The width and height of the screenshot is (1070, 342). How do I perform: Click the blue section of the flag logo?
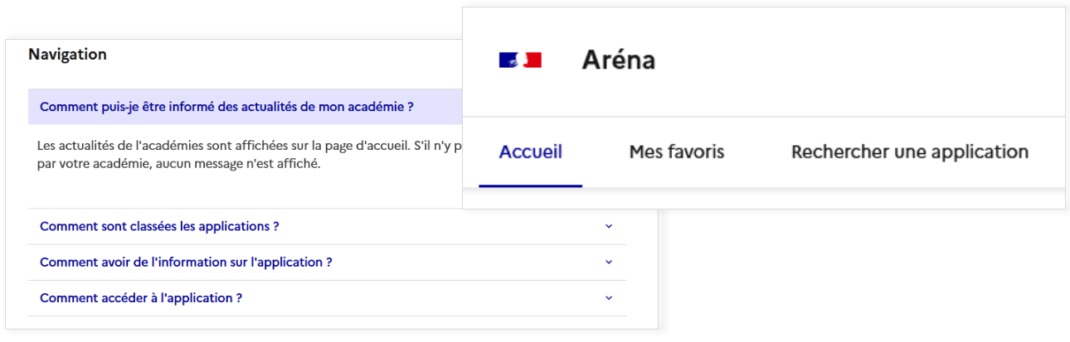(506, 60)
